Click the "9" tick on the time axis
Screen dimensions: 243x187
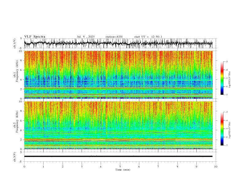pyautogui.click(x=196, y=167)
